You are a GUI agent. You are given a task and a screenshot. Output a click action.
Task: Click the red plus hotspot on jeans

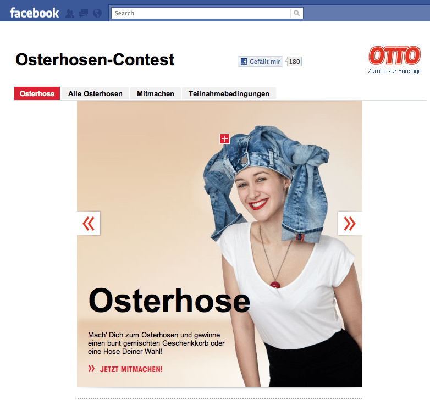point(224,139)
